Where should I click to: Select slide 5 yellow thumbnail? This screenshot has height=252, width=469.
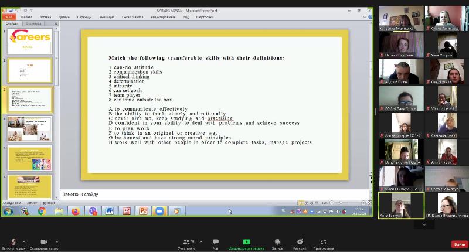pyautogui.click(x=30, y=158)
